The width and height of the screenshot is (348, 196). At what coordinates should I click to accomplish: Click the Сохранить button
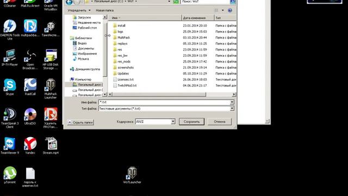[x=191, y=122]
